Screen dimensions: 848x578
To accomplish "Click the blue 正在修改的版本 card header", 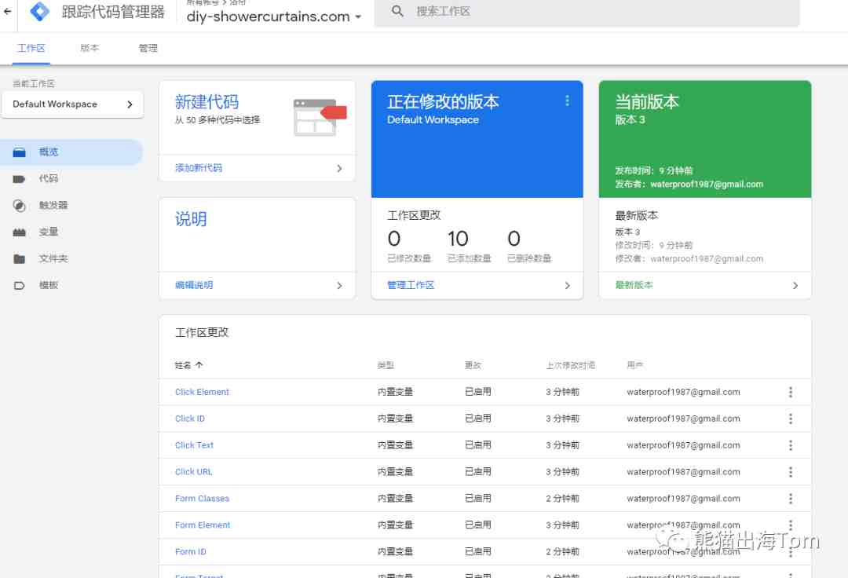I will click(x=477, y=139).
